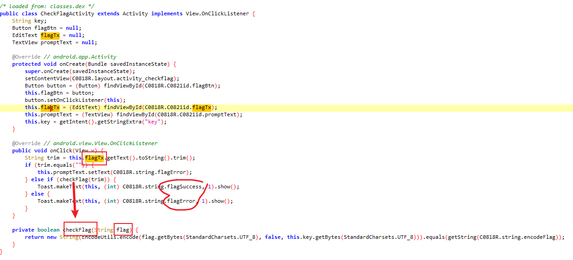Click the "super.onCreate(savedInstanceState);" statement

[80, 71]
